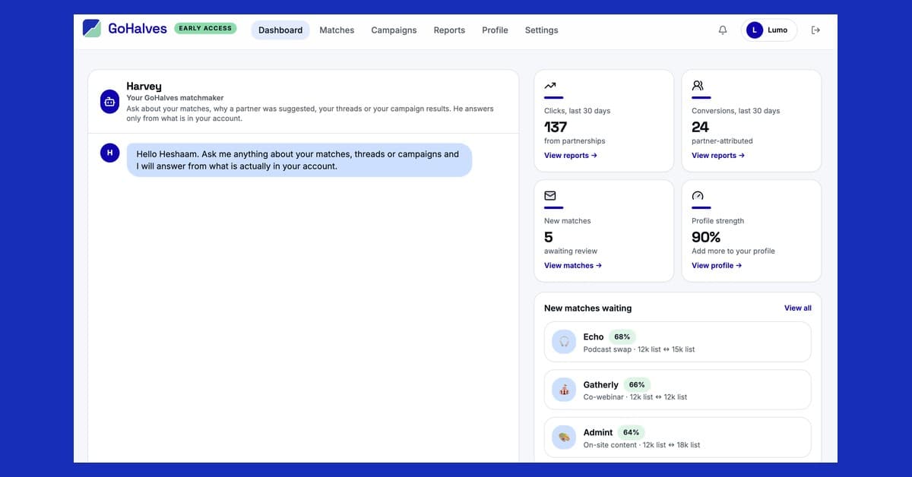Image resolution: width=912 pixels, height=477 pixels.
Task: Open the Gatherly match card
Action: 678,390
